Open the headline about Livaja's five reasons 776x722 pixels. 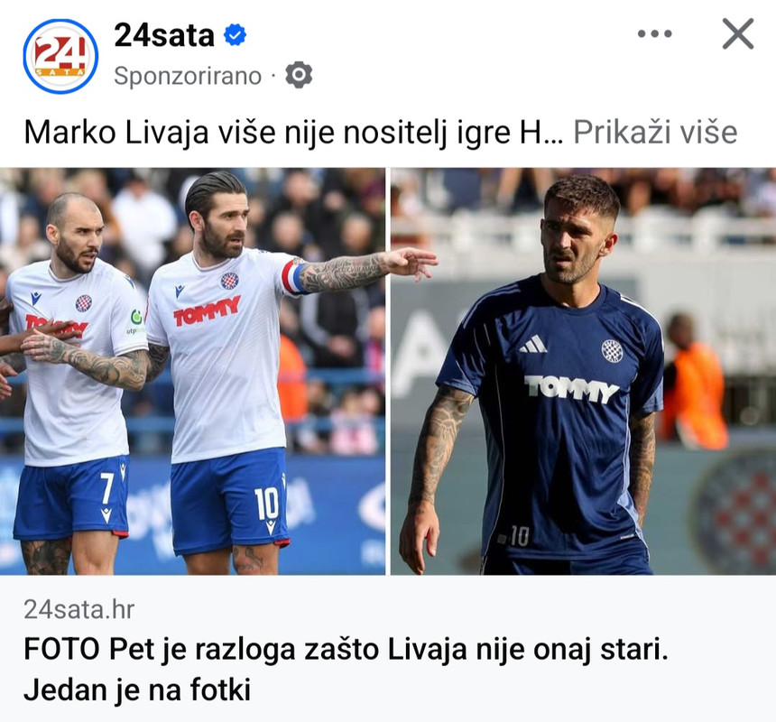(x=346, y=669)
